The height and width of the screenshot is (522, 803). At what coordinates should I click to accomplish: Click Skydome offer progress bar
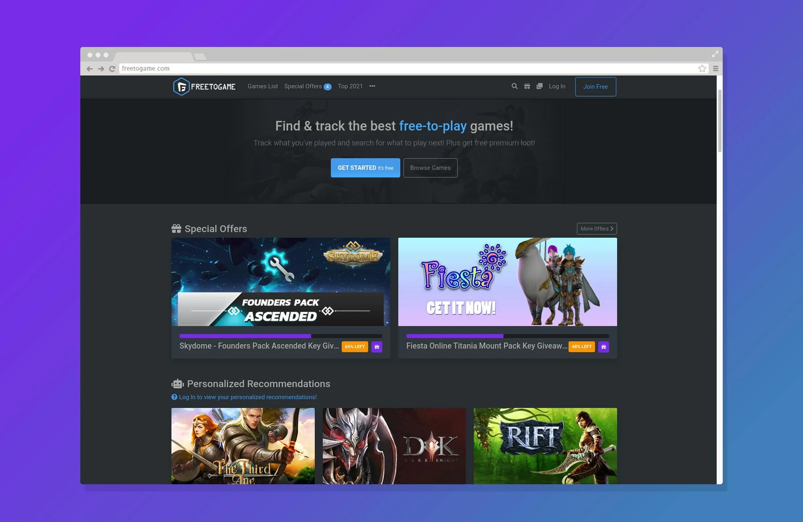281,336
